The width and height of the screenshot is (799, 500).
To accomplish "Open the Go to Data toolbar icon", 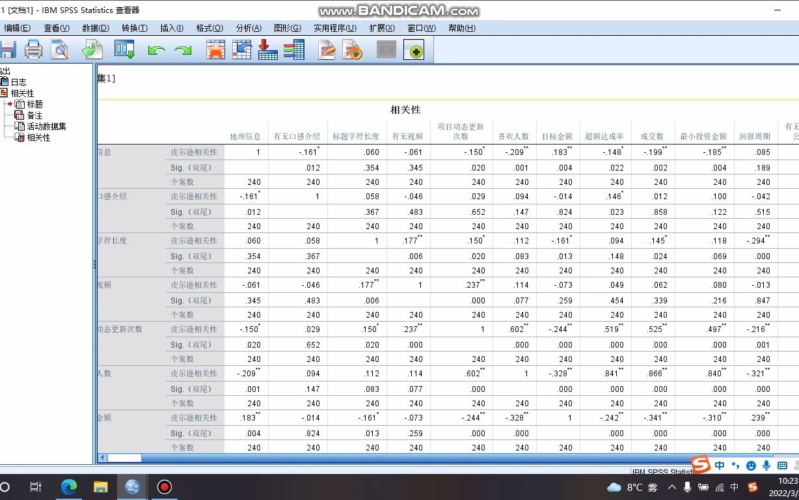I will [x=124, y=49].
